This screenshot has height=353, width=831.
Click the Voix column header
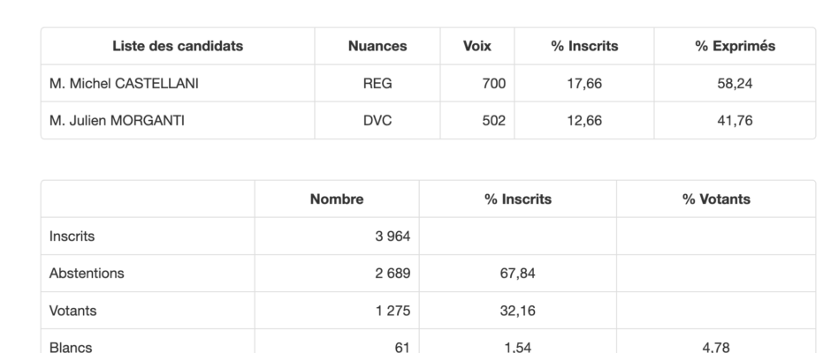[x=477, y=46]
